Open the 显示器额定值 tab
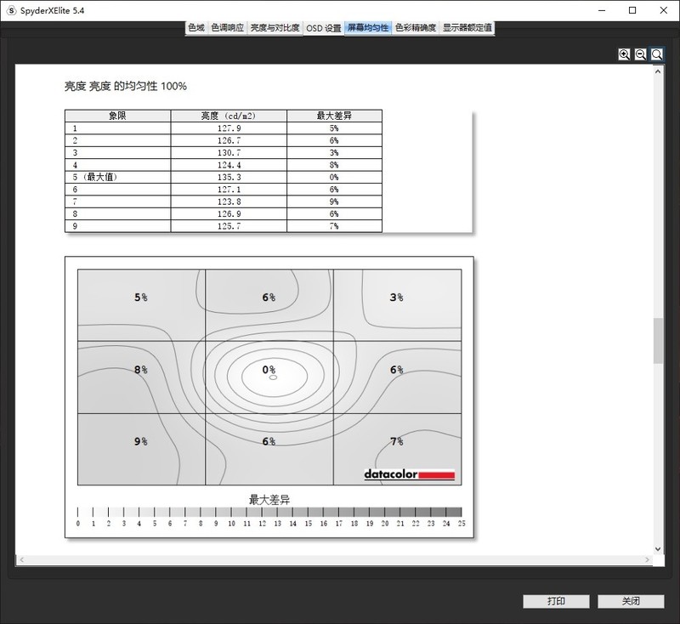The image size is (680, 624). click(x=467, y=28)
